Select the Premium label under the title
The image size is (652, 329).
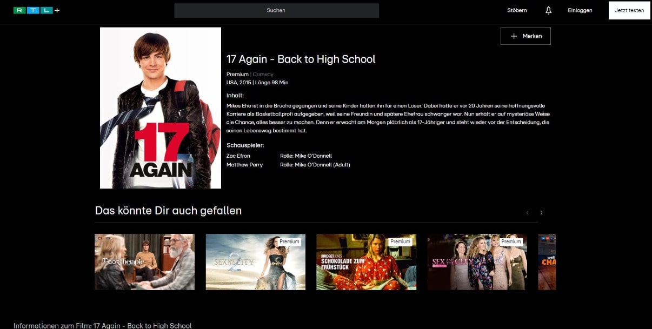(237, 75)
